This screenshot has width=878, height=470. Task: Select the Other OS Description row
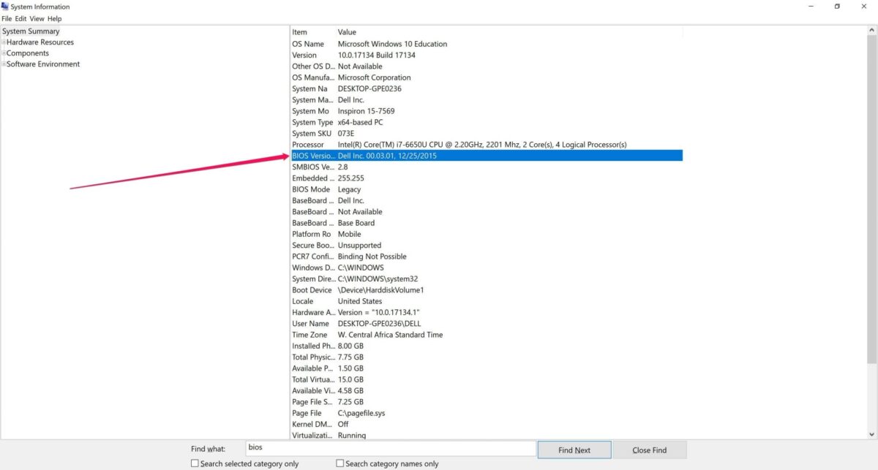click(487, 67)
